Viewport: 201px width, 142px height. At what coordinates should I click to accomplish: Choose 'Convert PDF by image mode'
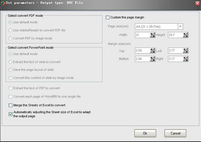tap(10, 38)
